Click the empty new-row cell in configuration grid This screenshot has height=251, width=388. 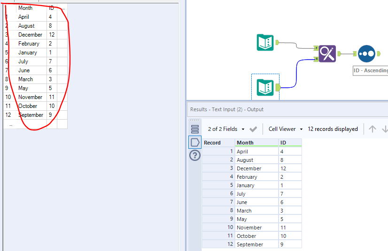pyautogui.click(x=31, y=124)
